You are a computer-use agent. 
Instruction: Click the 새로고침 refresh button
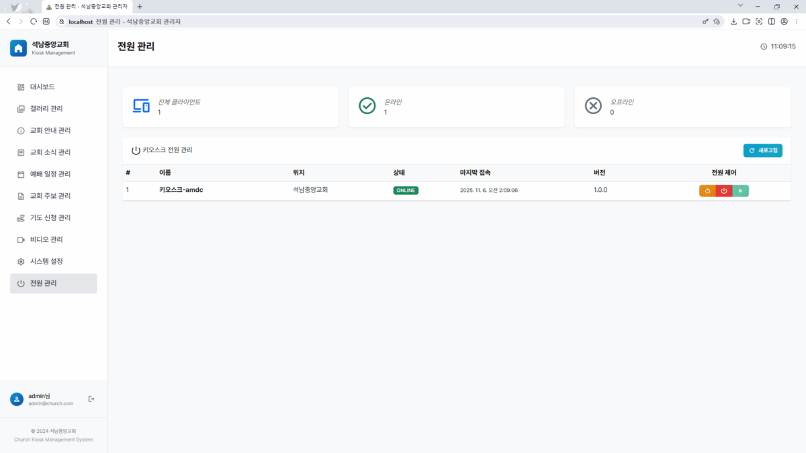click(x=762, y=151)
